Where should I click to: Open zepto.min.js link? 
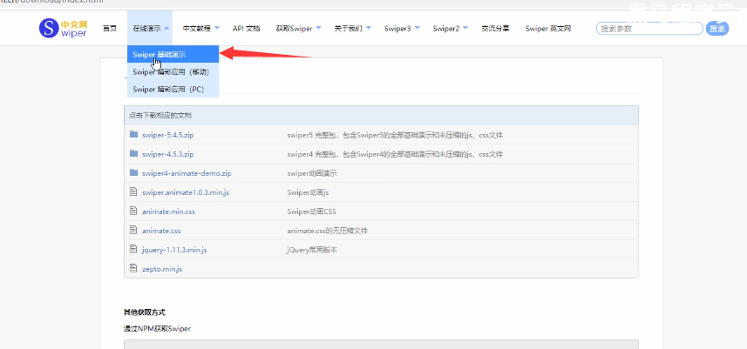[162, 269]
